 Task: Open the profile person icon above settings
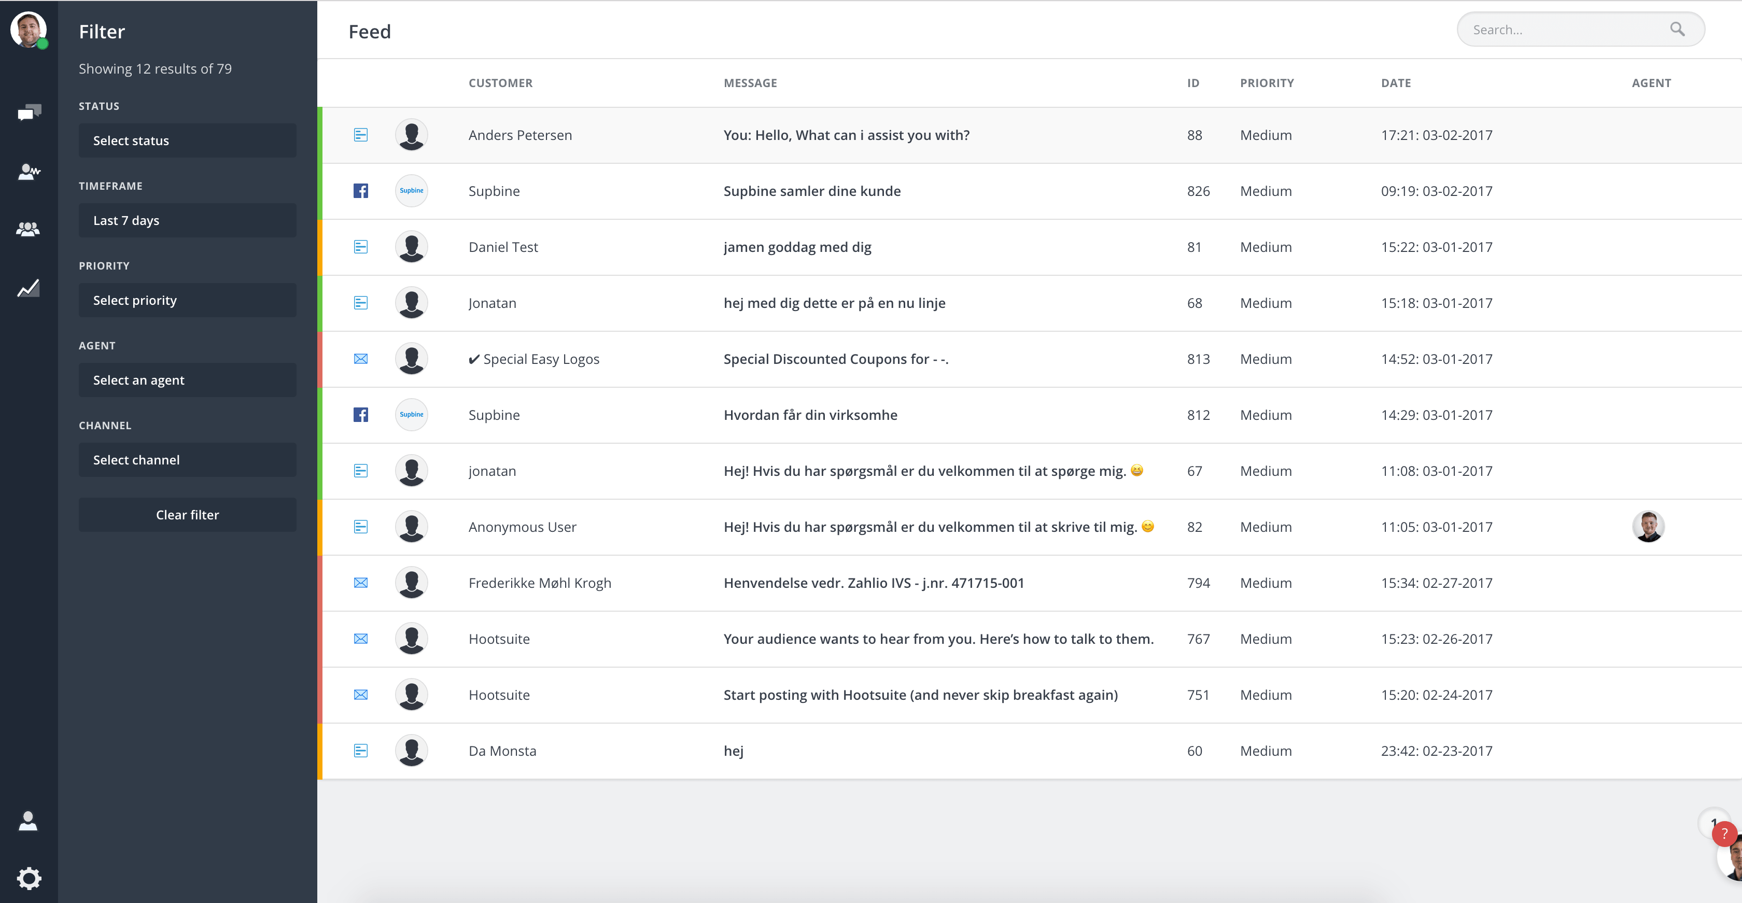click(x=29, y=821)
